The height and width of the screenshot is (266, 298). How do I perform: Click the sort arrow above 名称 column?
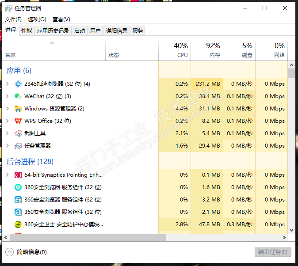coord(52,43)
